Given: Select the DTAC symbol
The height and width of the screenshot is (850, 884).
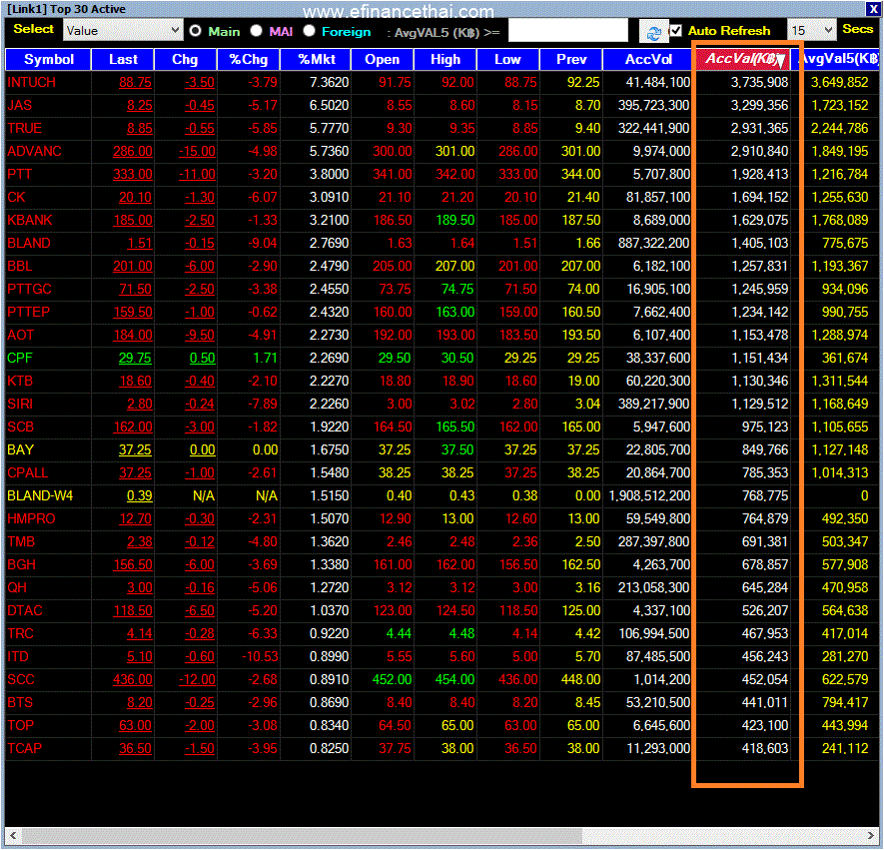Looking at the screenshot, I should (x=25, y=610).
